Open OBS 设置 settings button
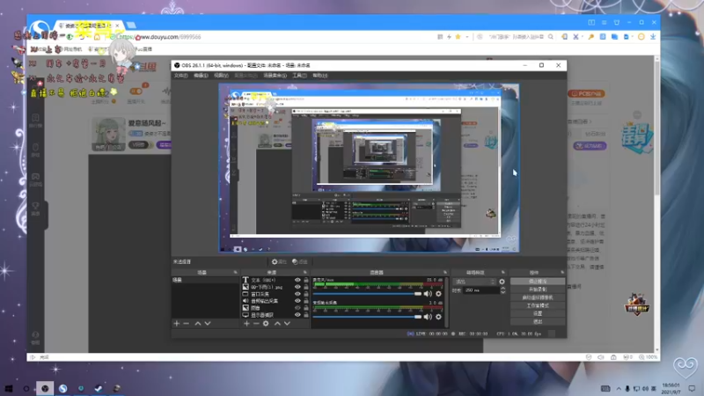The width and height of the screenshot is (704, 396). click(x=538, y=313)
